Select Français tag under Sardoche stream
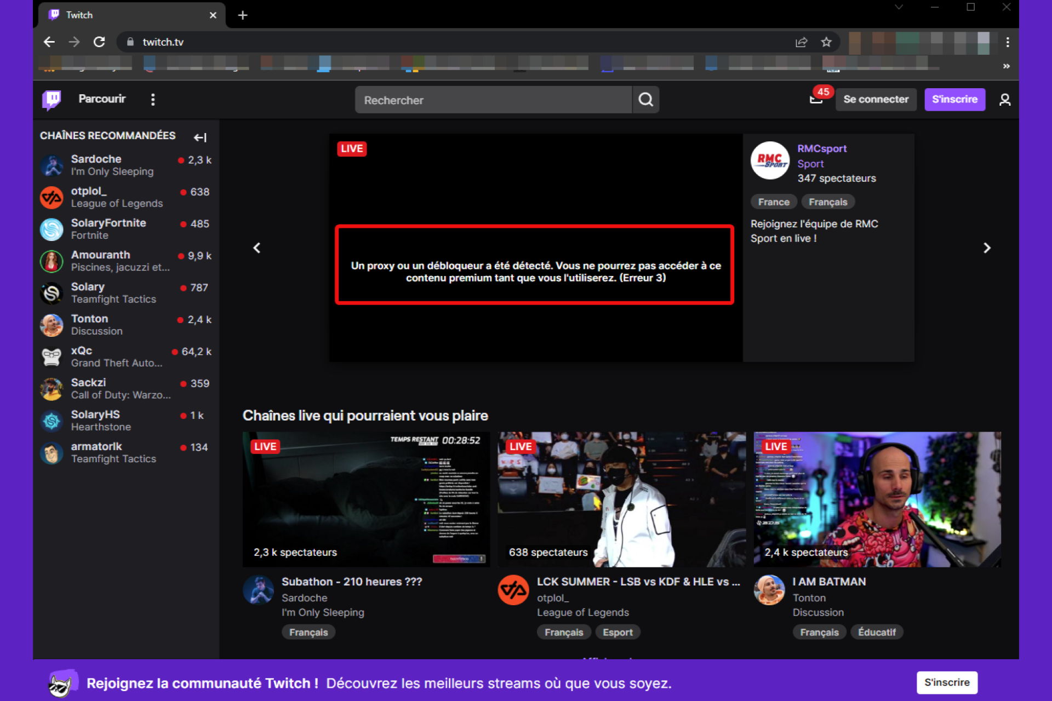The image size is (1052, 701). 308,632
